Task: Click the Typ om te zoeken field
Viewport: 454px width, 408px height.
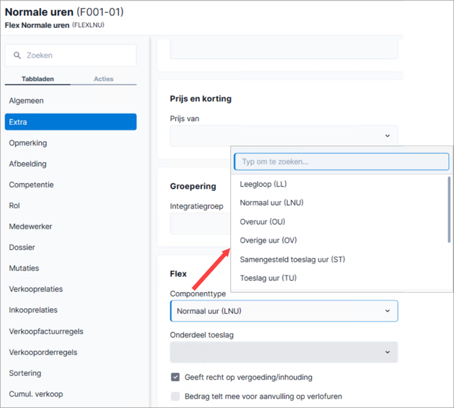Action: pos(342,162)
